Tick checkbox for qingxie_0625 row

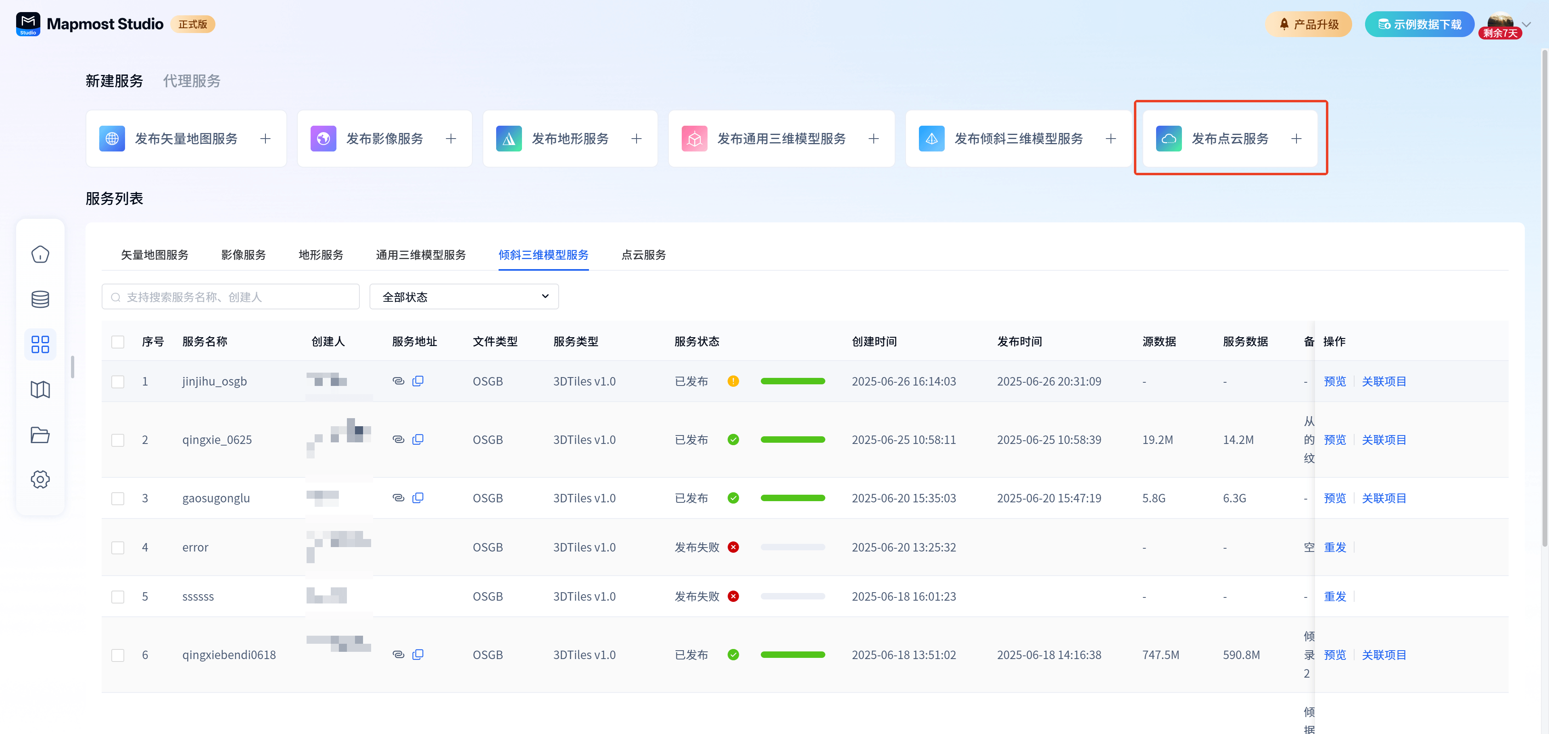coord(118,440)
